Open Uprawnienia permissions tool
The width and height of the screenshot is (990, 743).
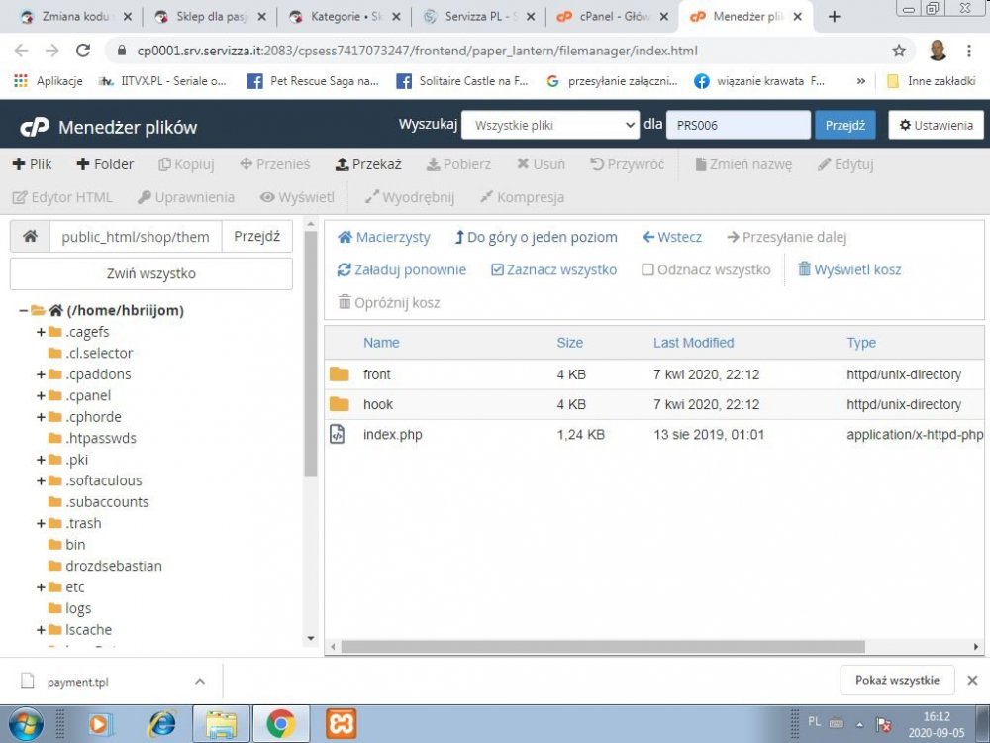(x=186, y=197)
